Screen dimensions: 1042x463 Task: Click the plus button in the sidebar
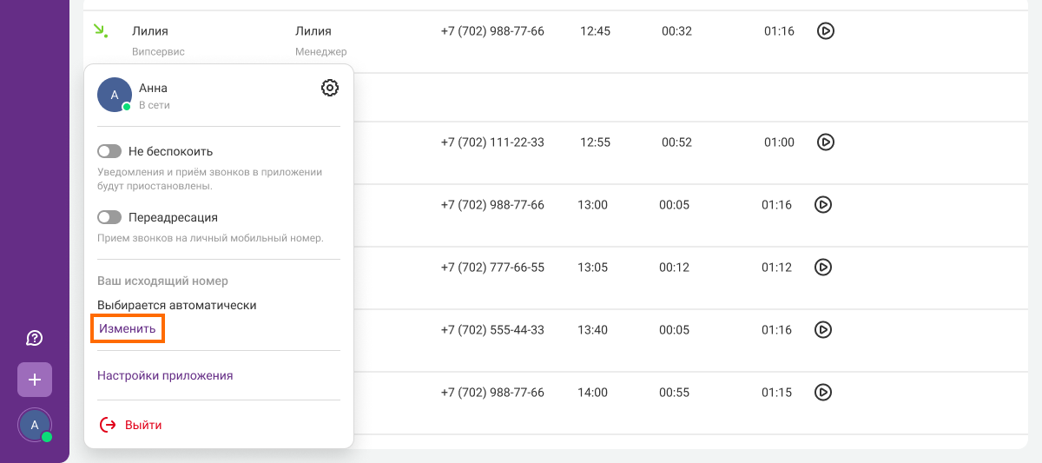[35, 380]
